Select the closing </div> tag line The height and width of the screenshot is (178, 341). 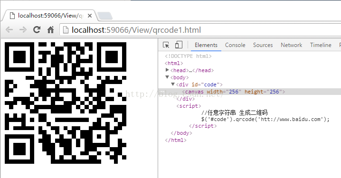click(x=186, y=99)
